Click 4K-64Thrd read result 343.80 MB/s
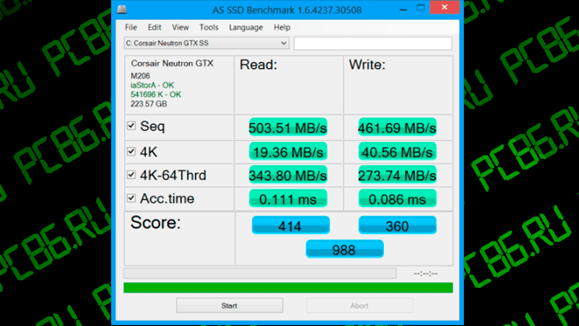The height and width of the screenshot is (326, 579). coord(288,175)
